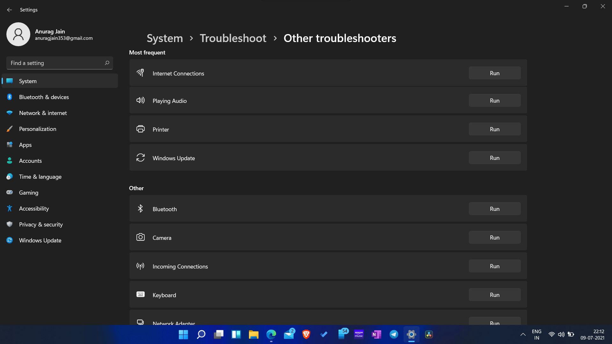Show hidden icons in the system tray
This screenshot has width=612, height=344.
click(523, 334)
